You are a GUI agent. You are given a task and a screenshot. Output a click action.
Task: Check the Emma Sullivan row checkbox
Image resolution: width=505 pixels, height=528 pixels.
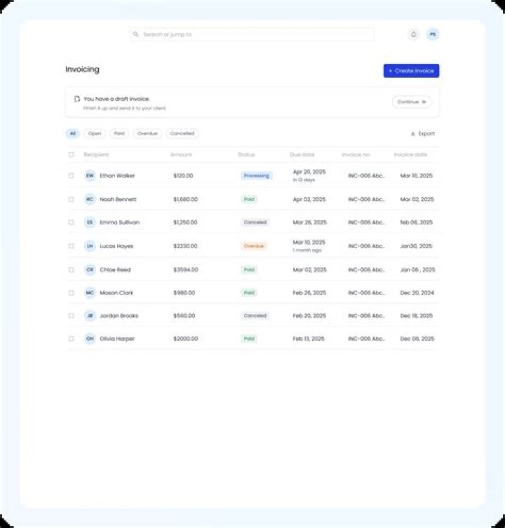(71, 222)
